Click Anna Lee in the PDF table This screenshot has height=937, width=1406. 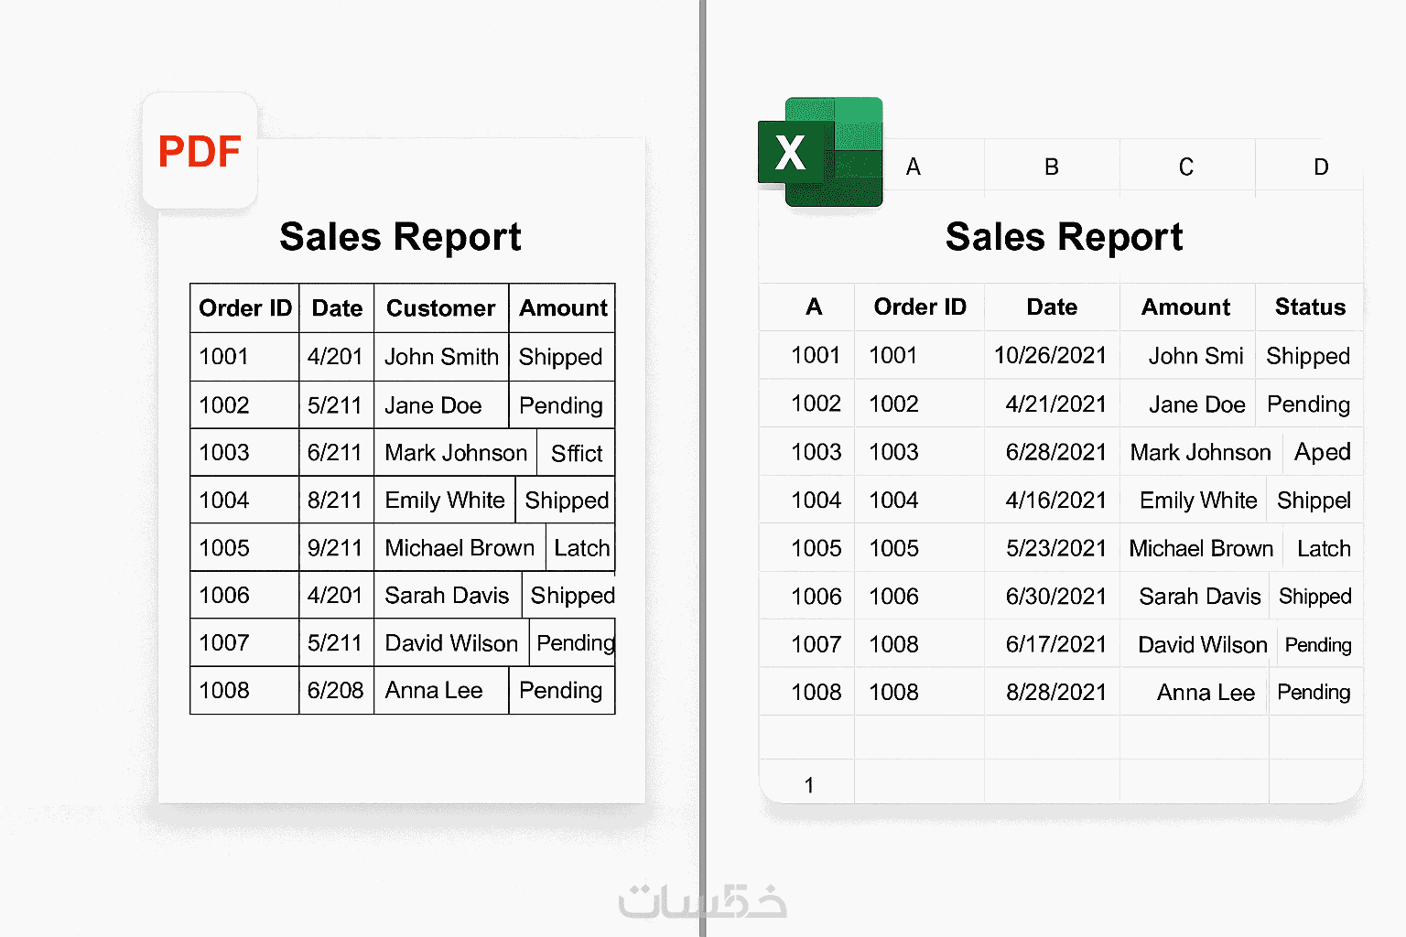pos(434,691)
